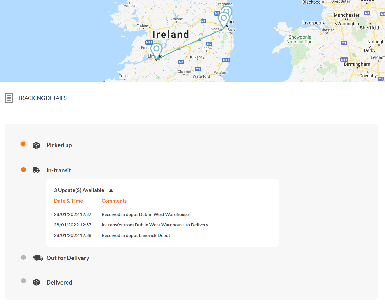The image size is (385, 304).
Task: Select the Date & Time column header
Action: click(x=68, y=201)
